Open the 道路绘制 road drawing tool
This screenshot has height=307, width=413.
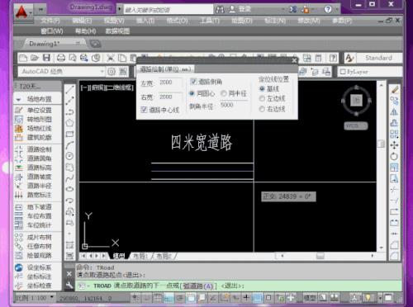34,149
